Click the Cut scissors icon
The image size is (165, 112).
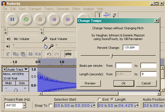(8, 54)
